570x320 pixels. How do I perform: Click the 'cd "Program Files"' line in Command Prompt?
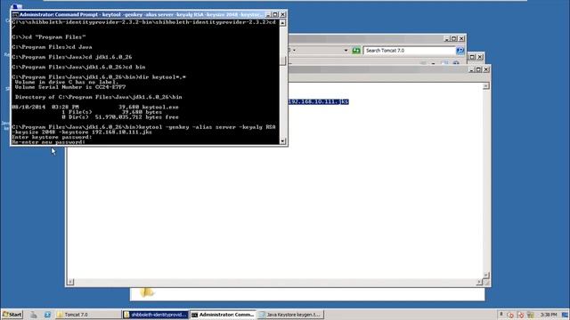(49, 37)
